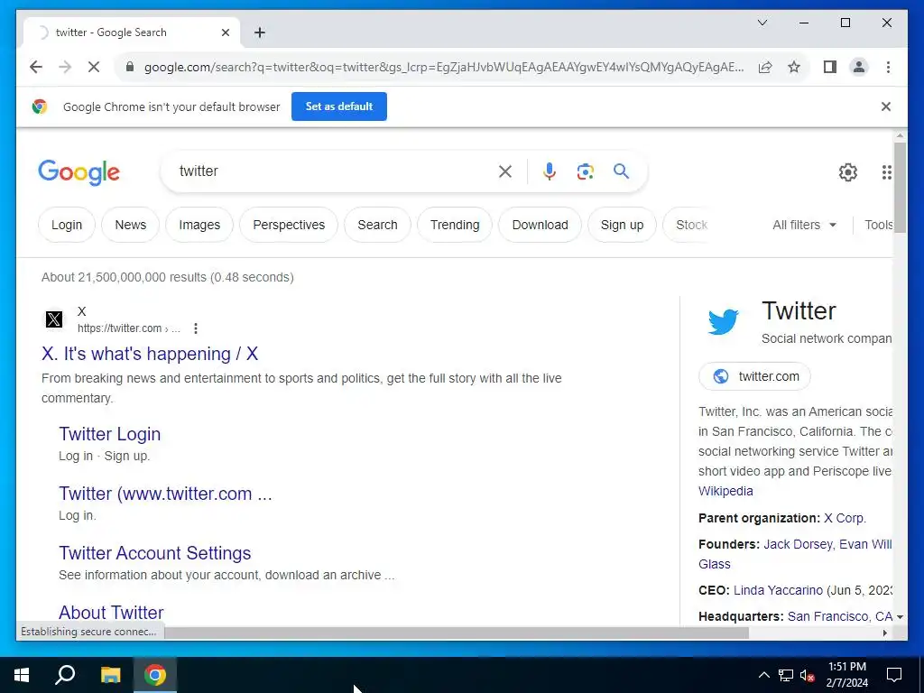Screen dimensions: 924x693
Task: Open the Tools option
Action: (x=878, y=225)
